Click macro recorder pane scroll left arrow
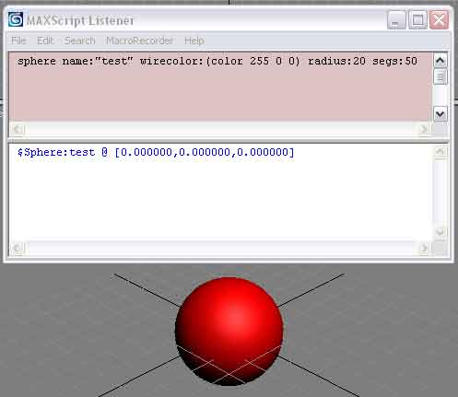This screenshot has width=458, height=397. point(18,129)
